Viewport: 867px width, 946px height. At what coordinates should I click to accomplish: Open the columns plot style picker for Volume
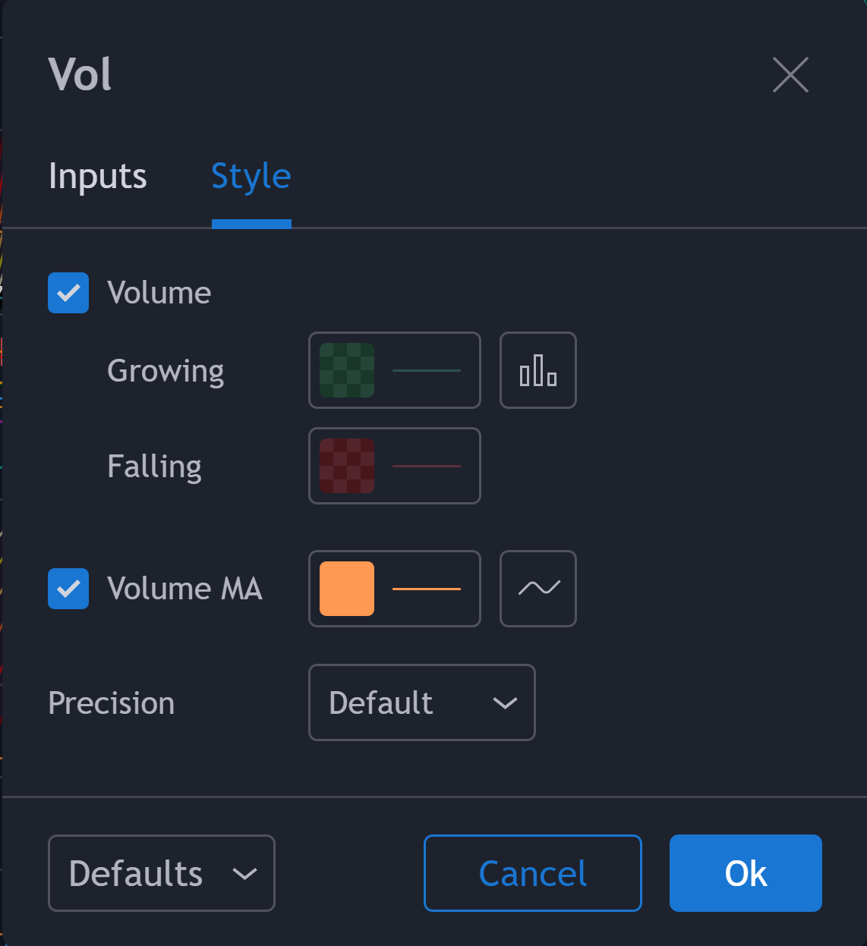point(538,370)
